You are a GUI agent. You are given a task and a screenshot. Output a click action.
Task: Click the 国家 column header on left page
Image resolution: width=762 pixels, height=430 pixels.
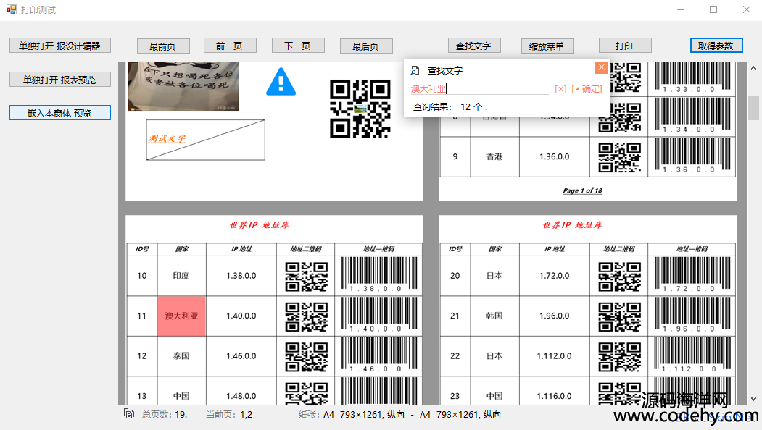coord(182,249)
